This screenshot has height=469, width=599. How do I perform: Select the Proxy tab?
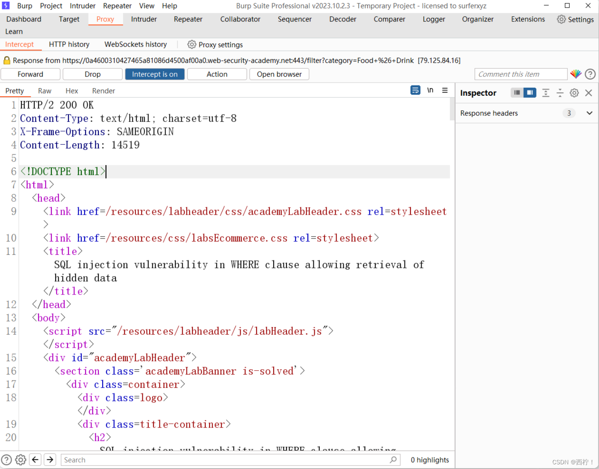(x=105, y=19)
